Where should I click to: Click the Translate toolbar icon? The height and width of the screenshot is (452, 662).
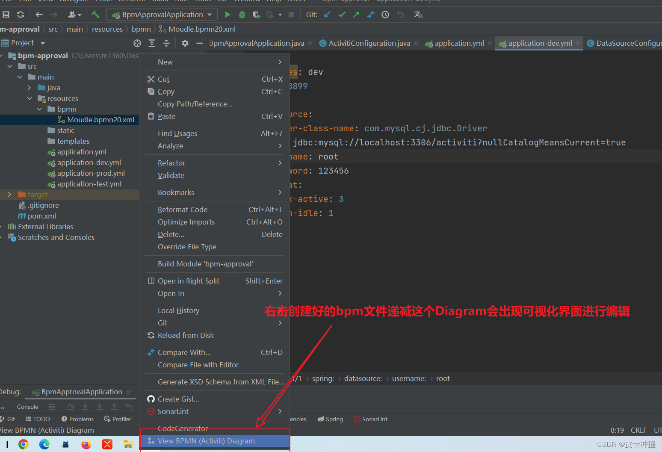418,15
